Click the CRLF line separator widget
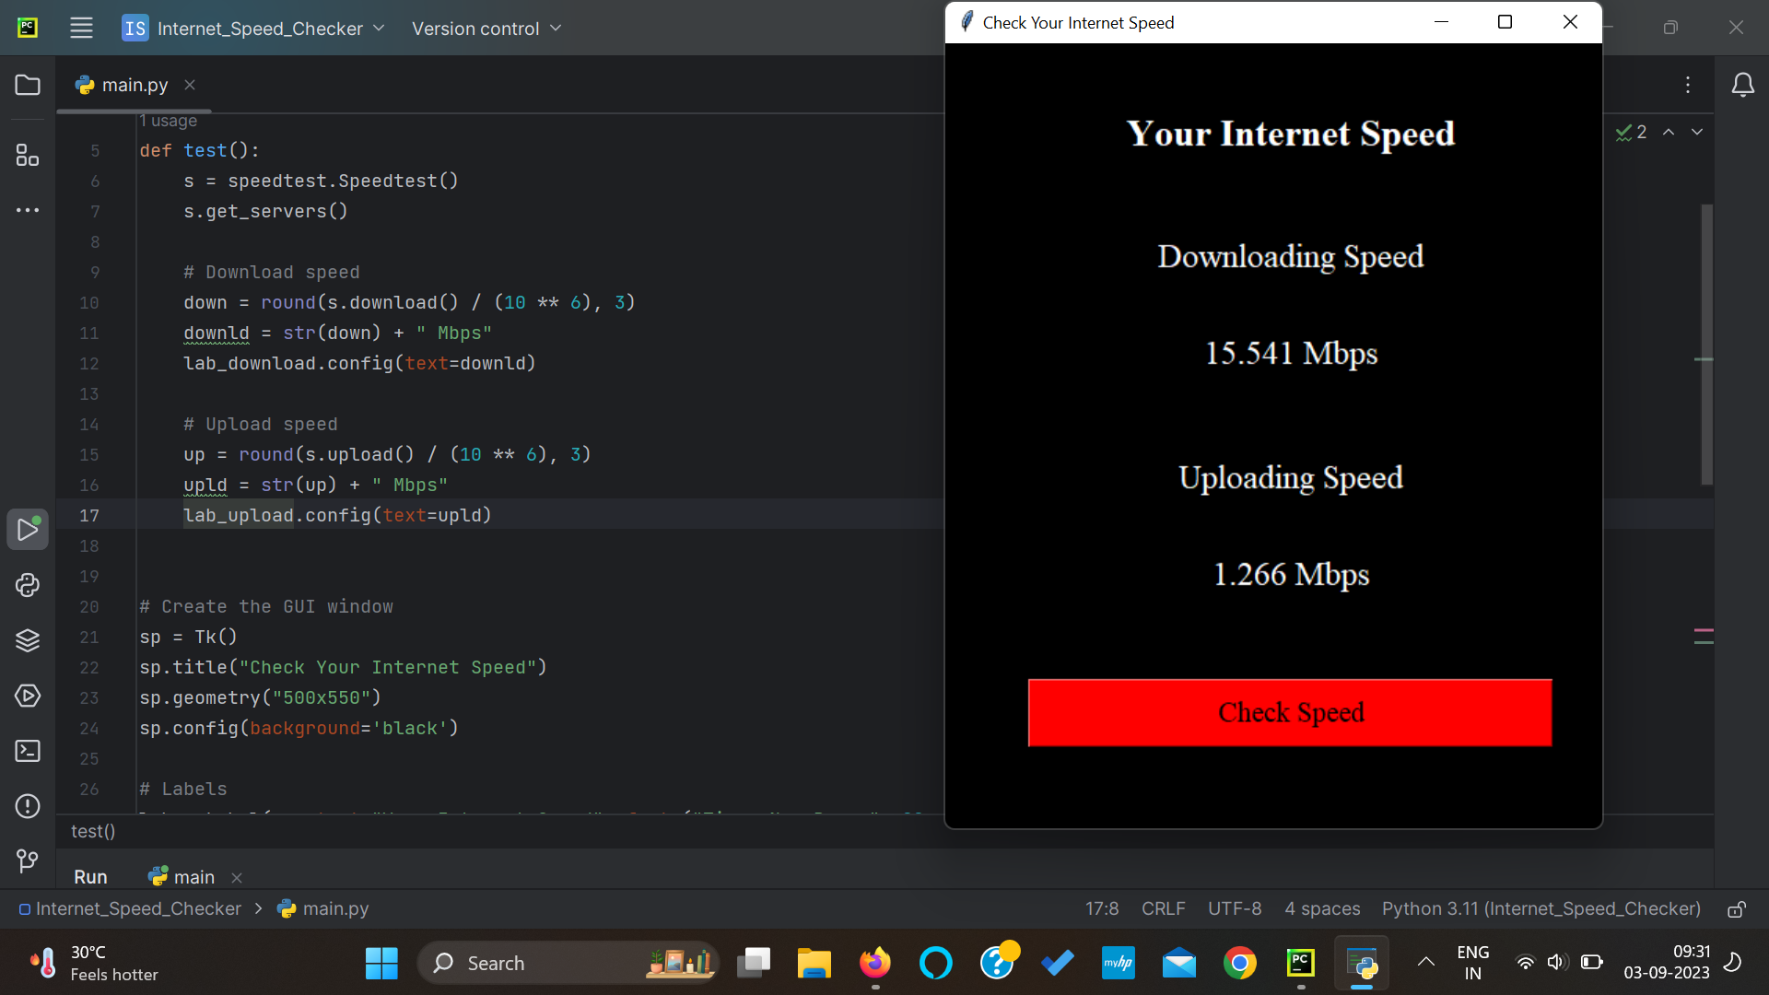The height and width of the screenshot is (995, 1769). [1163, 908]
